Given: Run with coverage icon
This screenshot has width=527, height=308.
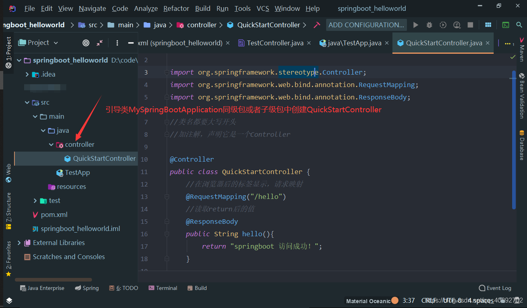Looking at the screenshot, I should click(443, 25).
